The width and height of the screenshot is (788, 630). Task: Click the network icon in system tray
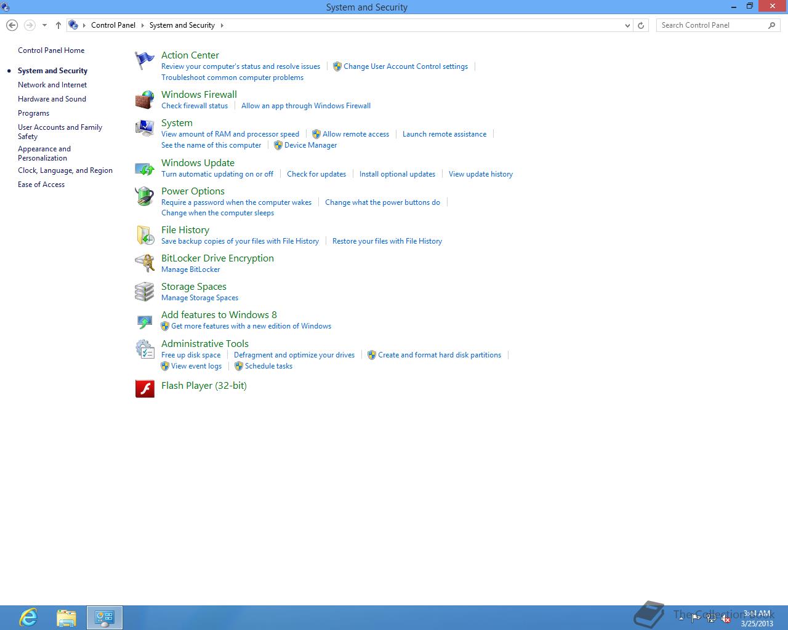(x=711, y=619)
